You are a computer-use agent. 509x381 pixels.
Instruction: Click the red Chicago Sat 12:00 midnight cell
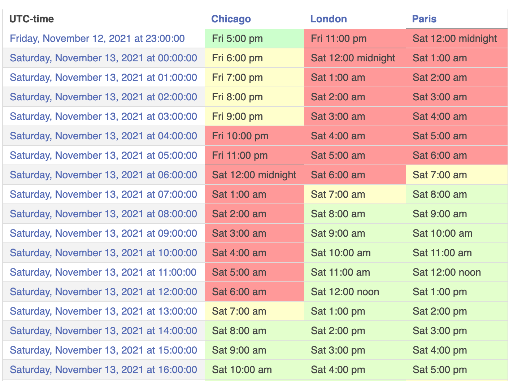(254, 175)
